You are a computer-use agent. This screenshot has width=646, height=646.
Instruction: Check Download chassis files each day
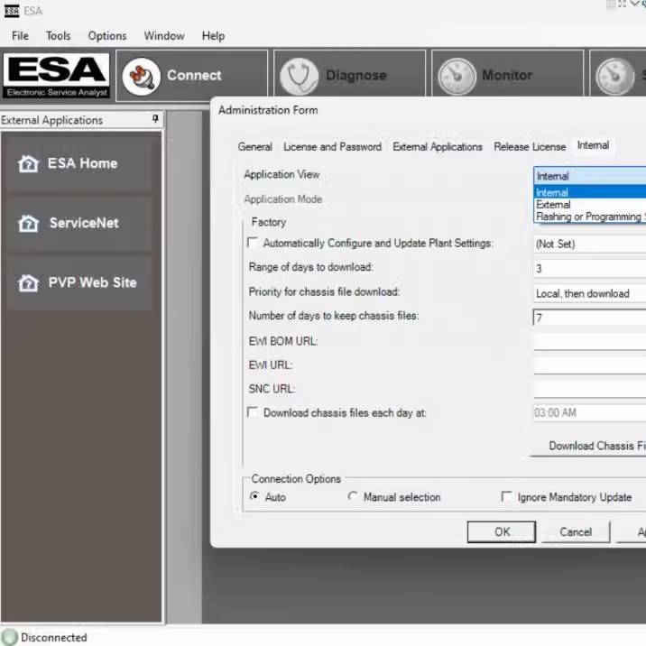(x=253, y=412)
